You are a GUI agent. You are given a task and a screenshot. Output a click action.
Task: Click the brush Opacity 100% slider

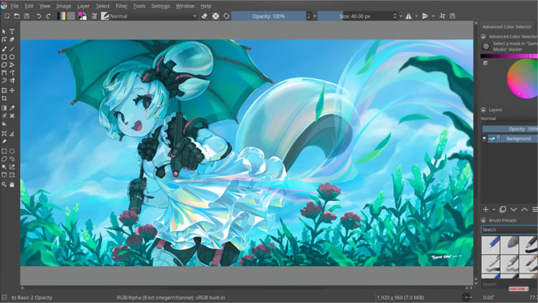coord(269,16)
